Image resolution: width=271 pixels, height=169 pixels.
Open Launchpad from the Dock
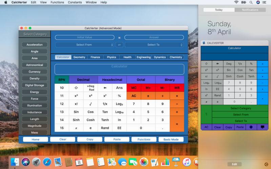(36, 162)
